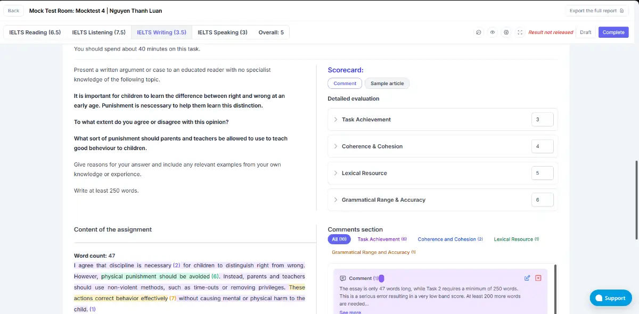Filter comments by Coherence and Cohesion

tap(450, 239)
